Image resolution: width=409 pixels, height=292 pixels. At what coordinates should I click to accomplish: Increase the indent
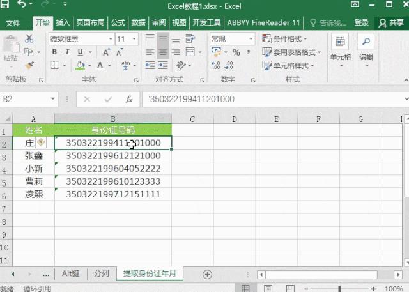[163, 65]
